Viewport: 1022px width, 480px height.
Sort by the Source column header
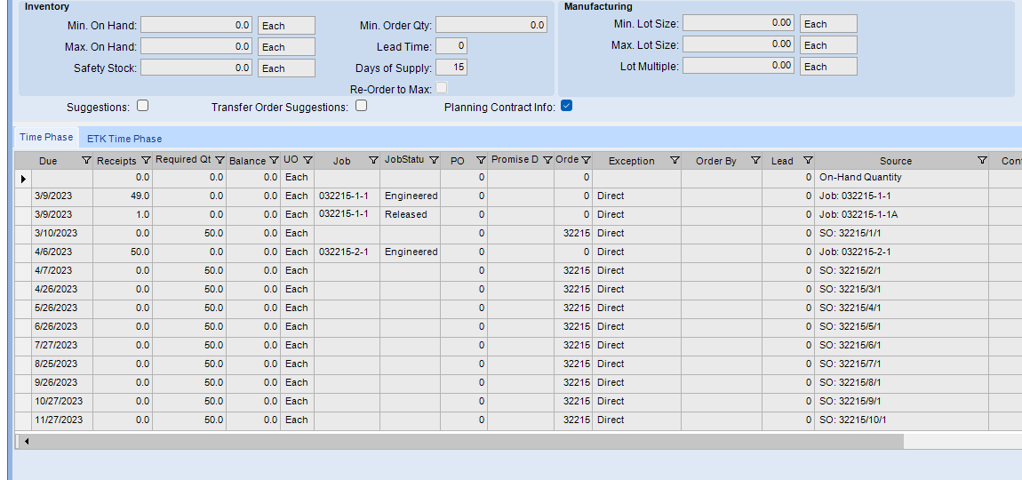[896, 161]
